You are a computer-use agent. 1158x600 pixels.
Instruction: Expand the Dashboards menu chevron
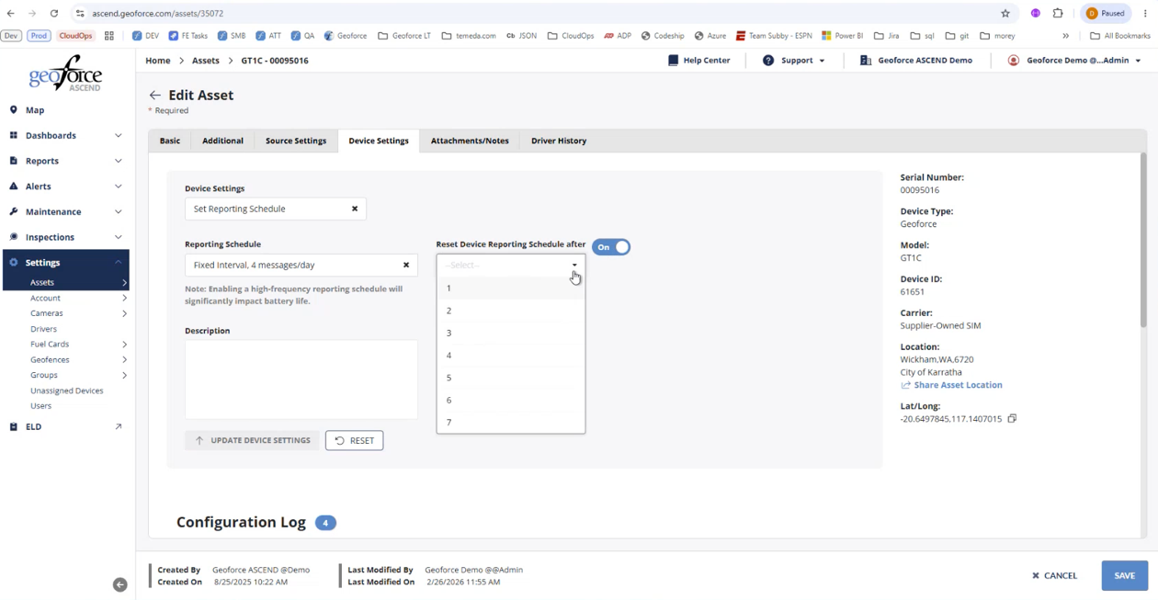[118, 135]
